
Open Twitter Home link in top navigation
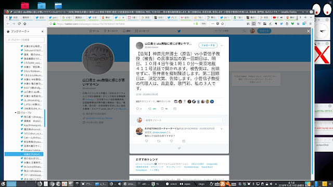94,31
